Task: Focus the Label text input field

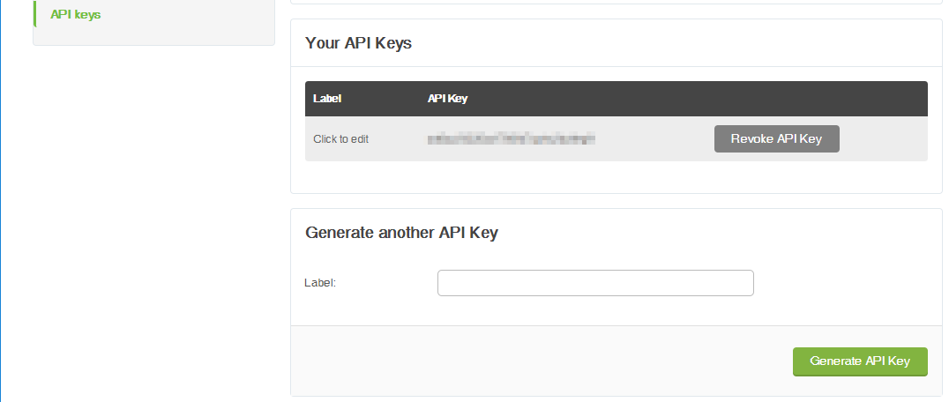Action: coord(595,283)
